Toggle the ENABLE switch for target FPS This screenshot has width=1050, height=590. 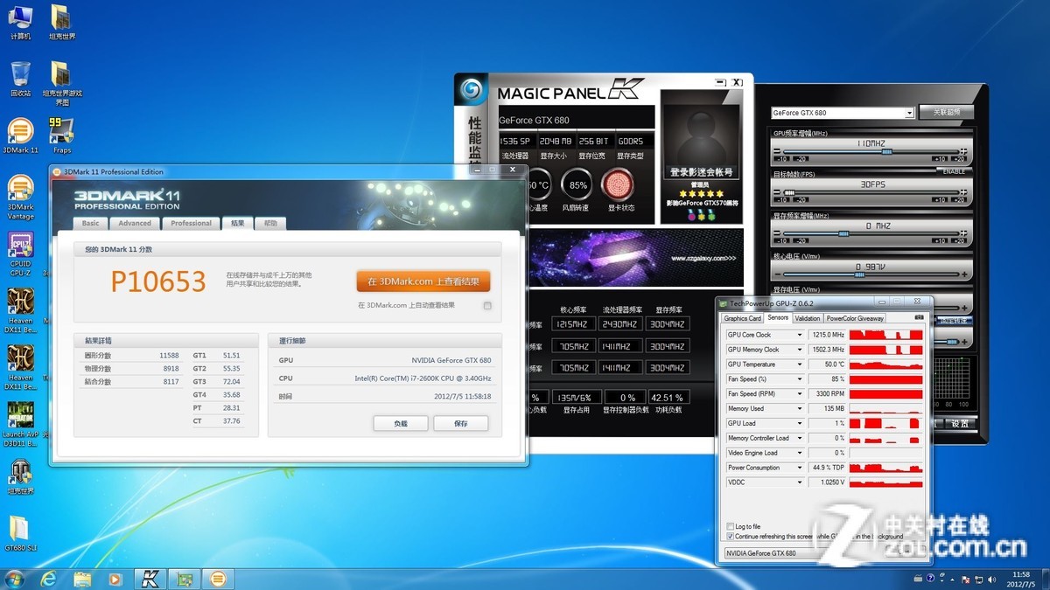point(954,171)
